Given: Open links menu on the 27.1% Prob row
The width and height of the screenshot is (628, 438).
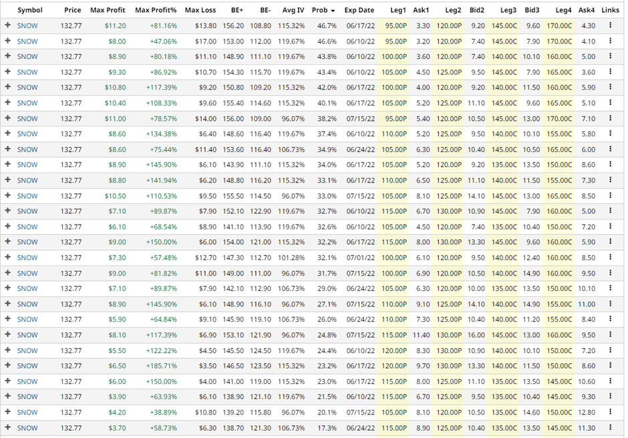Looking at the screenshot, I should [610, 304].
